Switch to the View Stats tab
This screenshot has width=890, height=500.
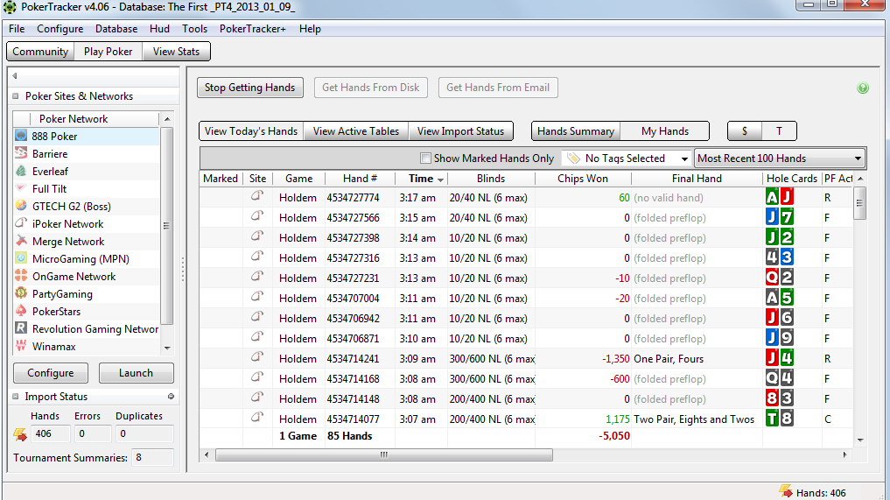[176, 51]
